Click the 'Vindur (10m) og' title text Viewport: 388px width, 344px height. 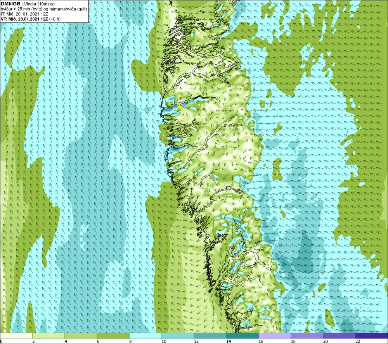[x=40, y=4]
